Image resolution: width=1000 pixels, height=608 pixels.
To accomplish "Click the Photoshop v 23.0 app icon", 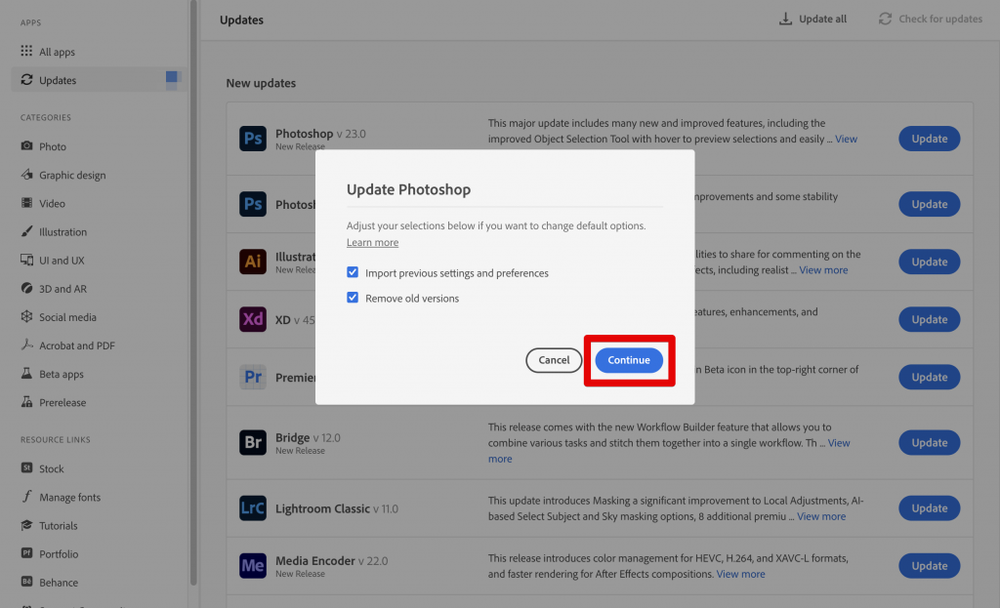I will coord(253,139).
